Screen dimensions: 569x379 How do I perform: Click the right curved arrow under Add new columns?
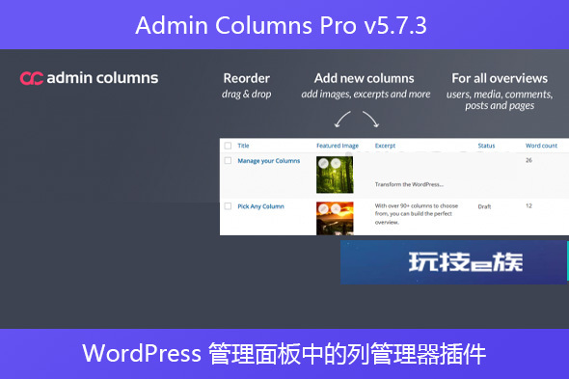(x=371, y=120)
